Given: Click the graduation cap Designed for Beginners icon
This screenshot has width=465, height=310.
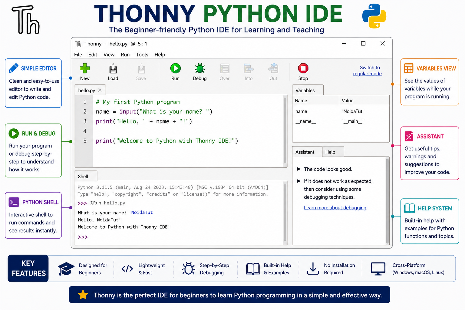Looking at the screenshot, I should pyautogui.click(x=66, y=269).
